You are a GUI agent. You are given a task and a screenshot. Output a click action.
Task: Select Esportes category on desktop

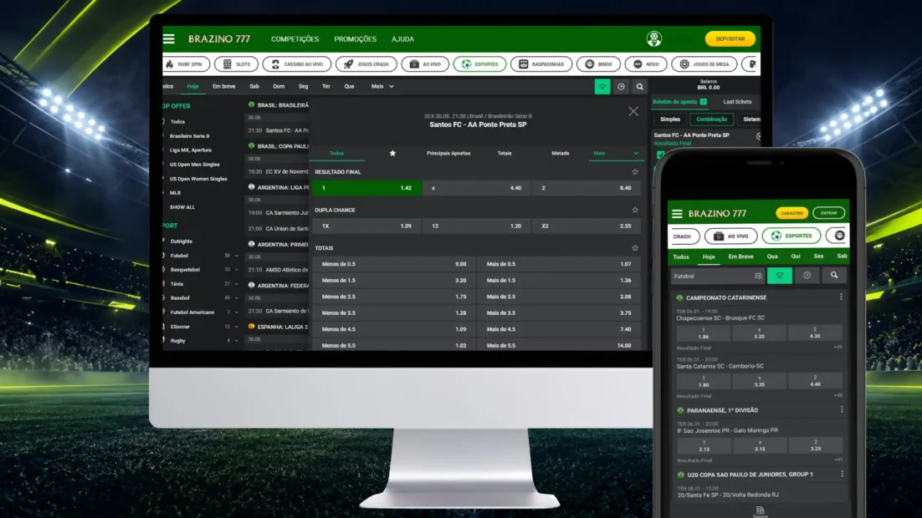479,64
